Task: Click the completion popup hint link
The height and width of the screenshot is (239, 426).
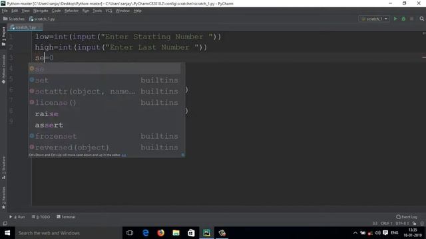Action: [x=124, y=155]
